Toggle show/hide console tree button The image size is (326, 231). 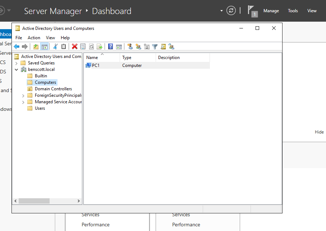coord(45,47)
